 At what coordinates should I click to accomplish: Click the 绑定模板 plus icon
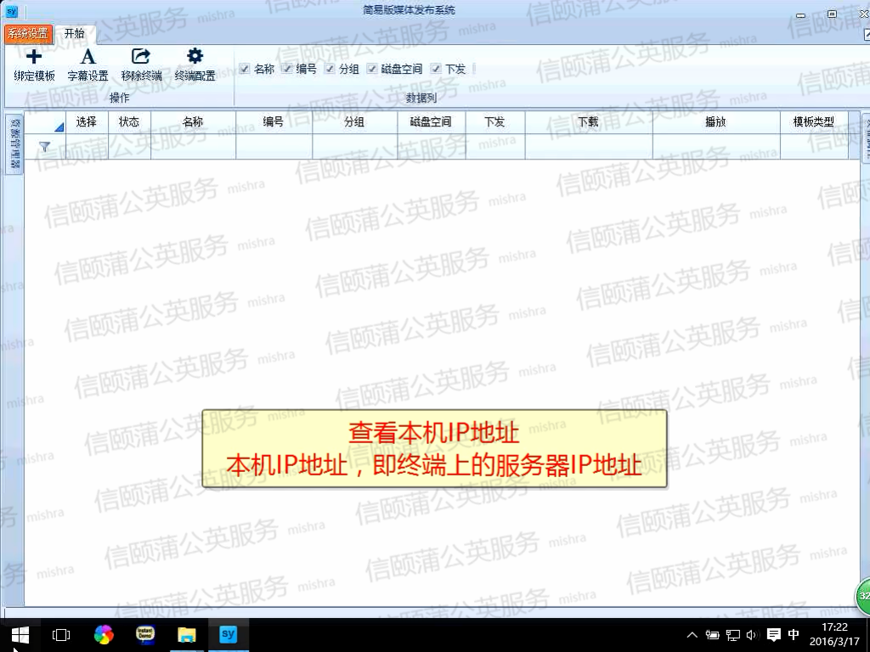(x=34, y=57)
